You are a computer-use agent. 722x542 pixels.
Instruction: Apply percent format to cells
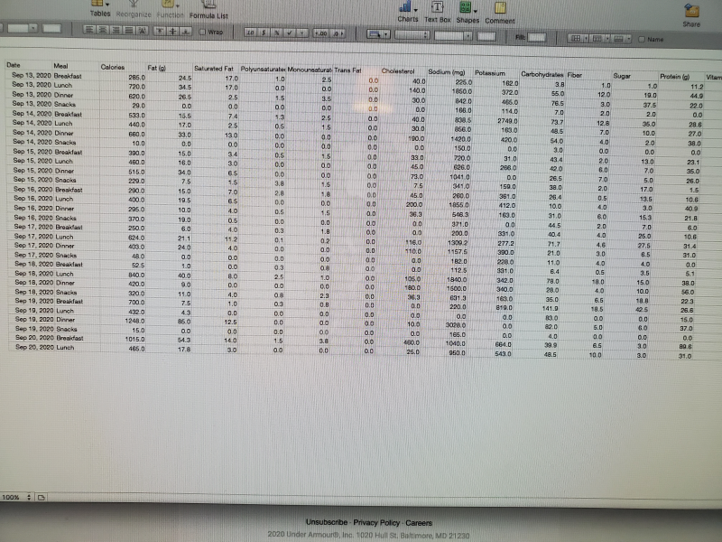[x=278, y=33]
